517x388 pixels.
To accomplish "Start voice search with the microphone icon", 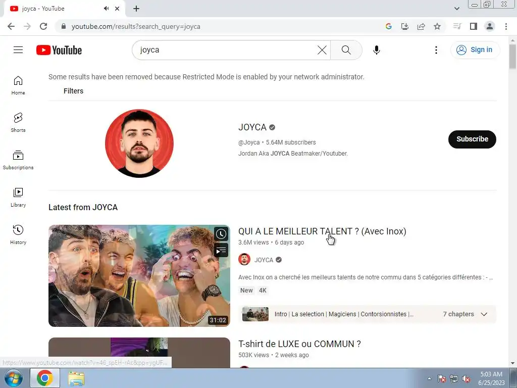I will (377, 50).
